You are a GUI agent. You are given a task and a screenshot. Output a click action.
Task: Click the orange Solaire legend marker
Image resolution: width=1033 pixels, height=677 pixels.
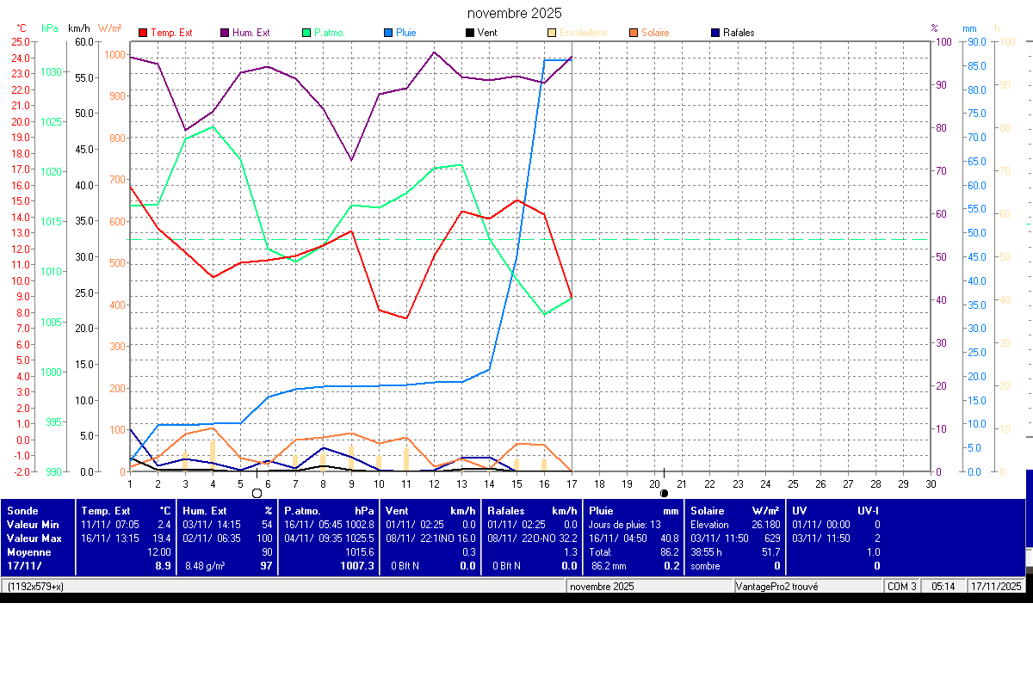click(633, 33)
